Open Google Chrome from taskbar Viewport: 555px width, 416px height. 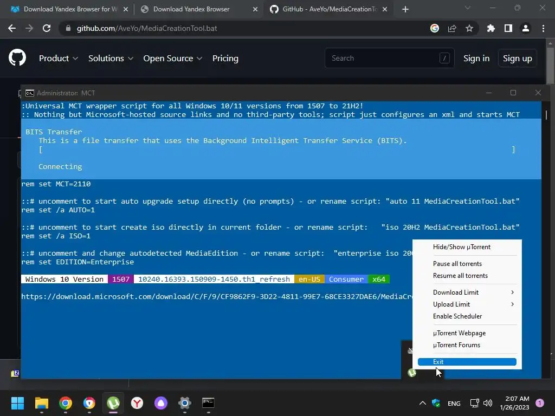[x=66, y=403]
